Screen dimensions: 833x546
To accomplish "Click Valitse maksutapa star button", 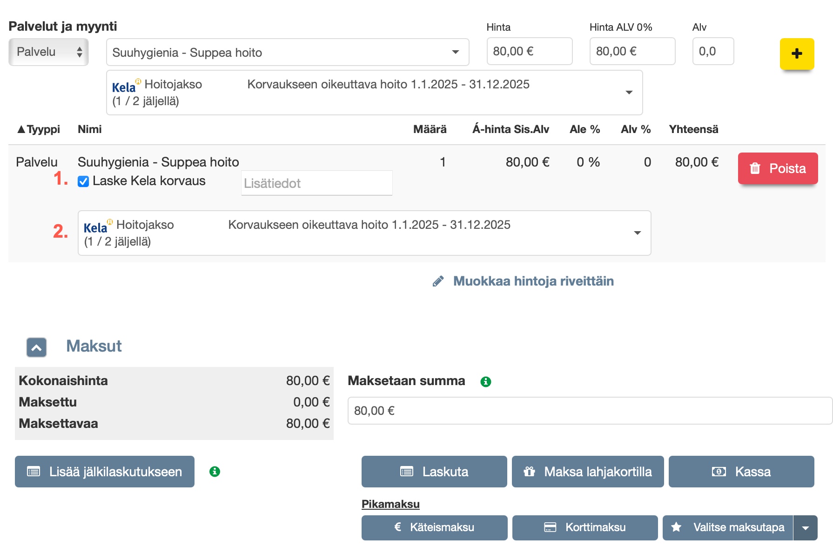I will click(x=728, y=527).
